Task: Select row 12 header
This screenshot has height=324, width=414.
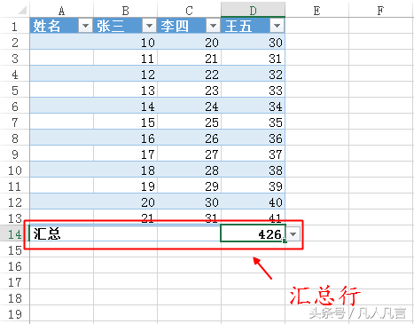Action: coord(15,202)
